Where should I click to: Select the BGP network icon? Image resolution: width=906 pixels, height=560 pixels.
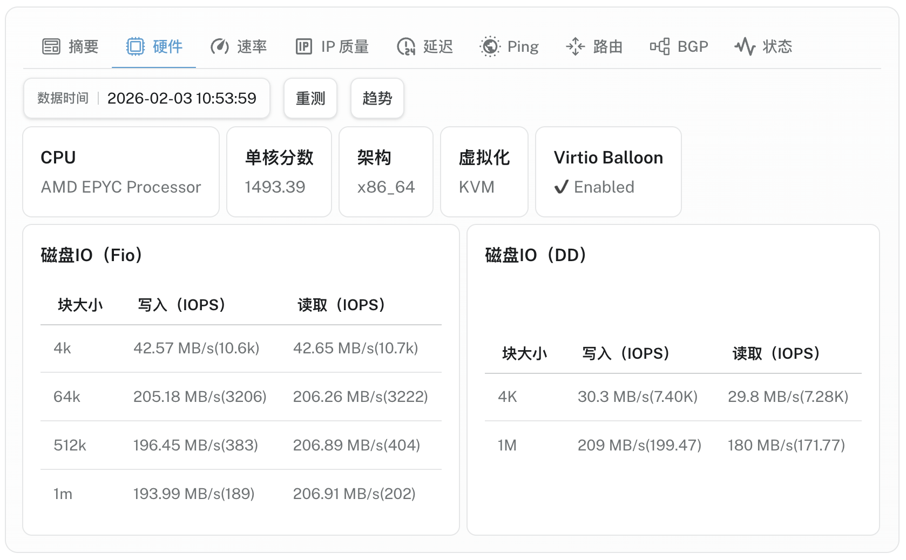tap(659, 46)
